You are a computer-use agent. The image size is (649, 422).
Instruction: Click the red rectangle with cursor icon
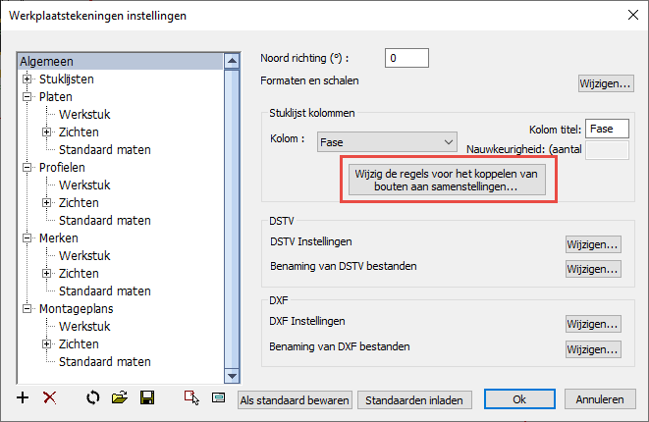click(191, 398)
